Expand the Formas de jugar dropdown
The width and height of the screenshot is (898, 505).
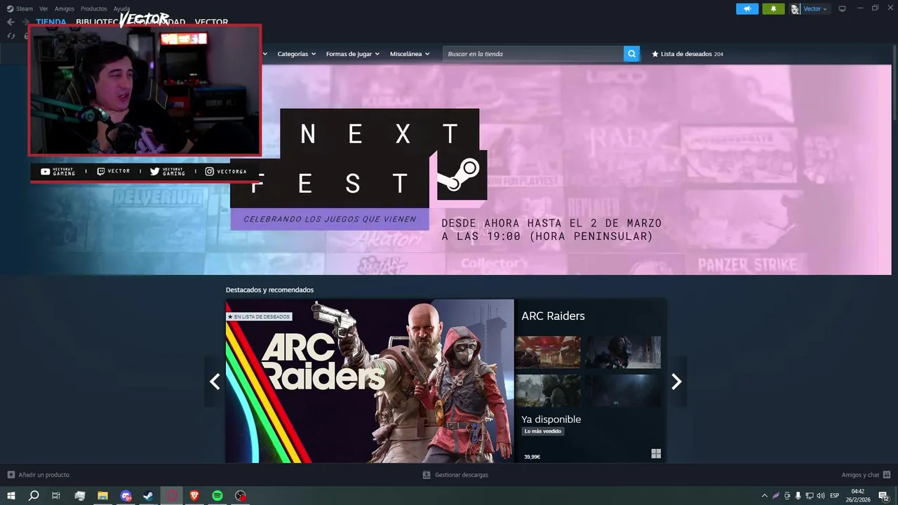click(352, 54)
